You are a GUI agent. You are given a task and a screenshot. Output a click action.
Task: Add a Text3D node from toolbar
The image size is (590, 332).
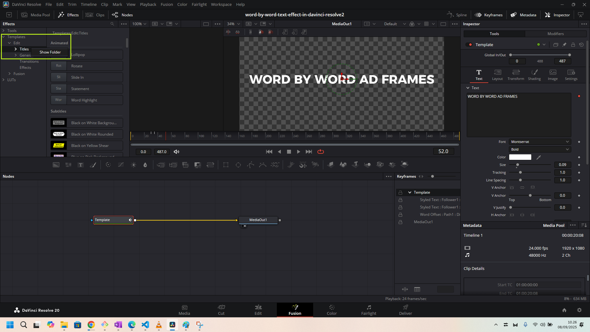pyautogui.click(x=356, y=164)
